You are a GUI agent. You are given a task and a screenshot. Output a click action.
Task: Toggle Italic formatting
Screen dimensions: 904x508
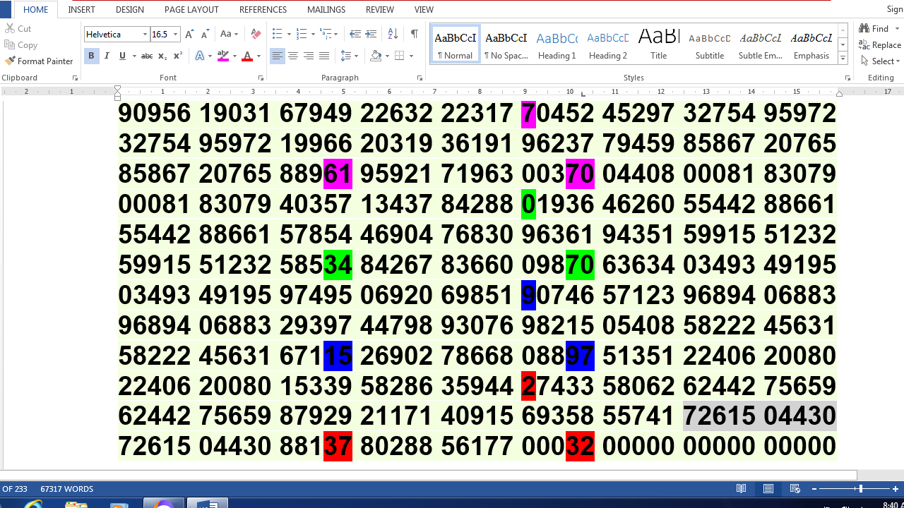pyautogui.click(x=107, y=56)
